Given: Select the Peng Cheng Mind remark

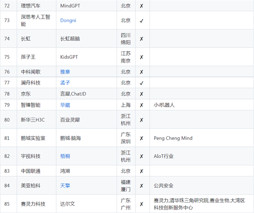Looking at the screenshot, I should 173,138.
